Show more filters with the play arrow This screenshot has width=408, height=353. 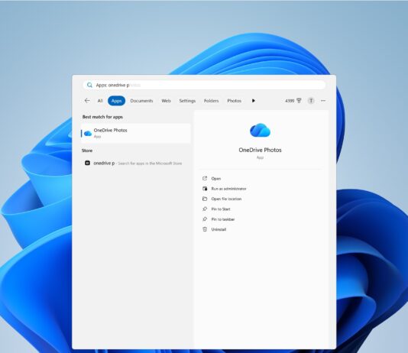tap(254, 101)
